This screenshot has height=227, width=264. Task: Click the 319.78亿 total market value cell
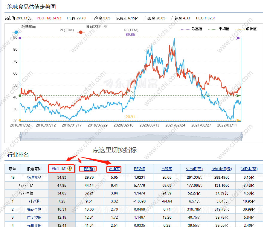tap(194, 209)
